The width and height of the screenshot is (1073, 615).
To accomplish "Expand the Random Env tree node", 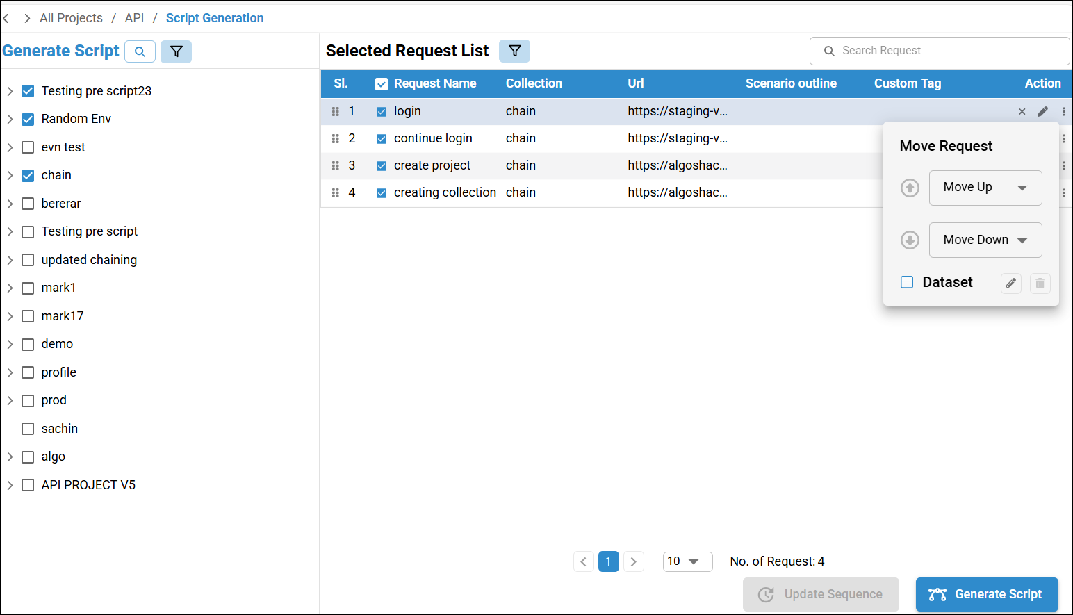I will tap(10, 119).
